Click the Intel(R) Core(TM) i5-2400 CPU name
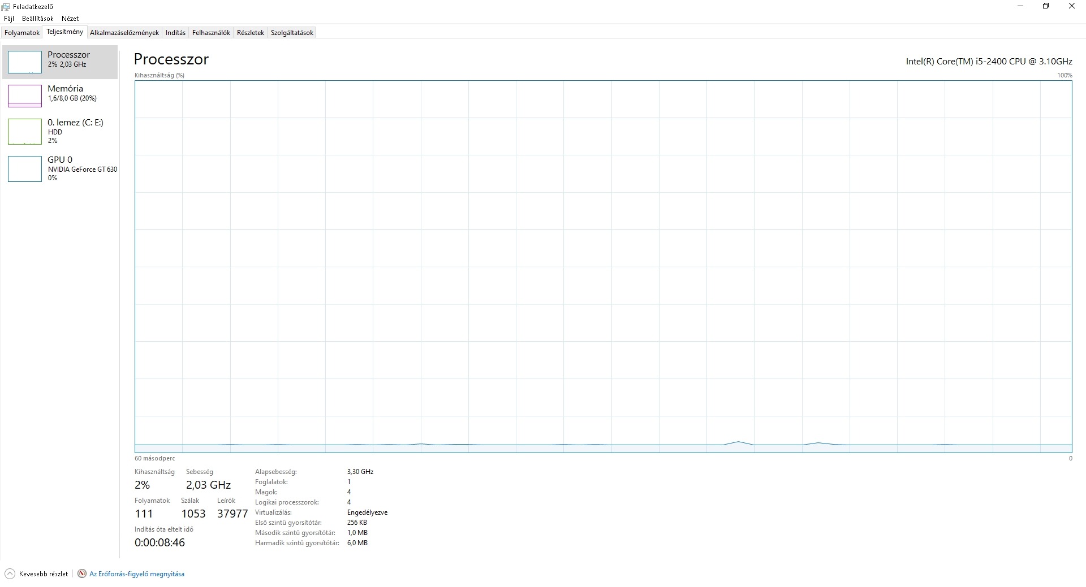This screenshot has height=587, width=1086. coord(989,62)
